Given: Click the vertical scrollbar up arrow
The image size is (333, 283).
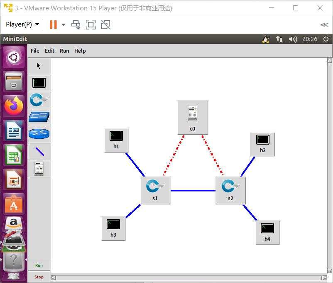Looking at the screenshot, I should [x=330, y=60].
